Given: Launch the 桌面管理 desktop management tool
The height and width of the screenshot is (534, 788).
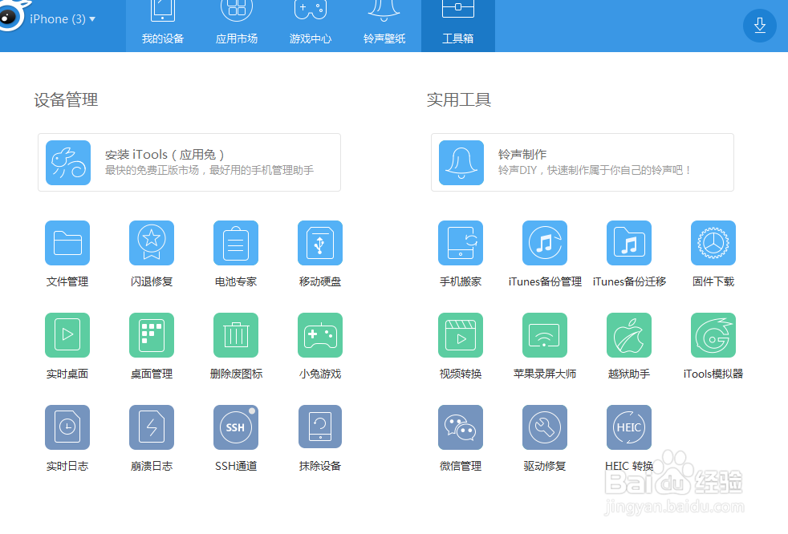Looking at the screenshot, I should pos(152,335).
